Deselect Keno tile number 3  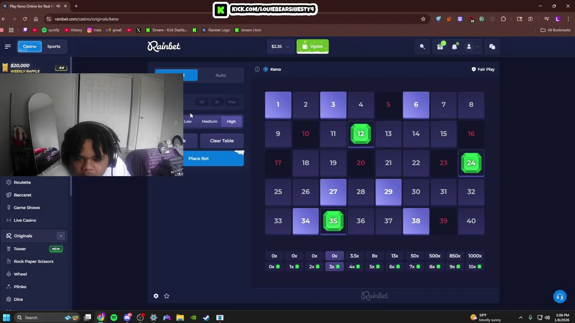[x=333, y=105]
